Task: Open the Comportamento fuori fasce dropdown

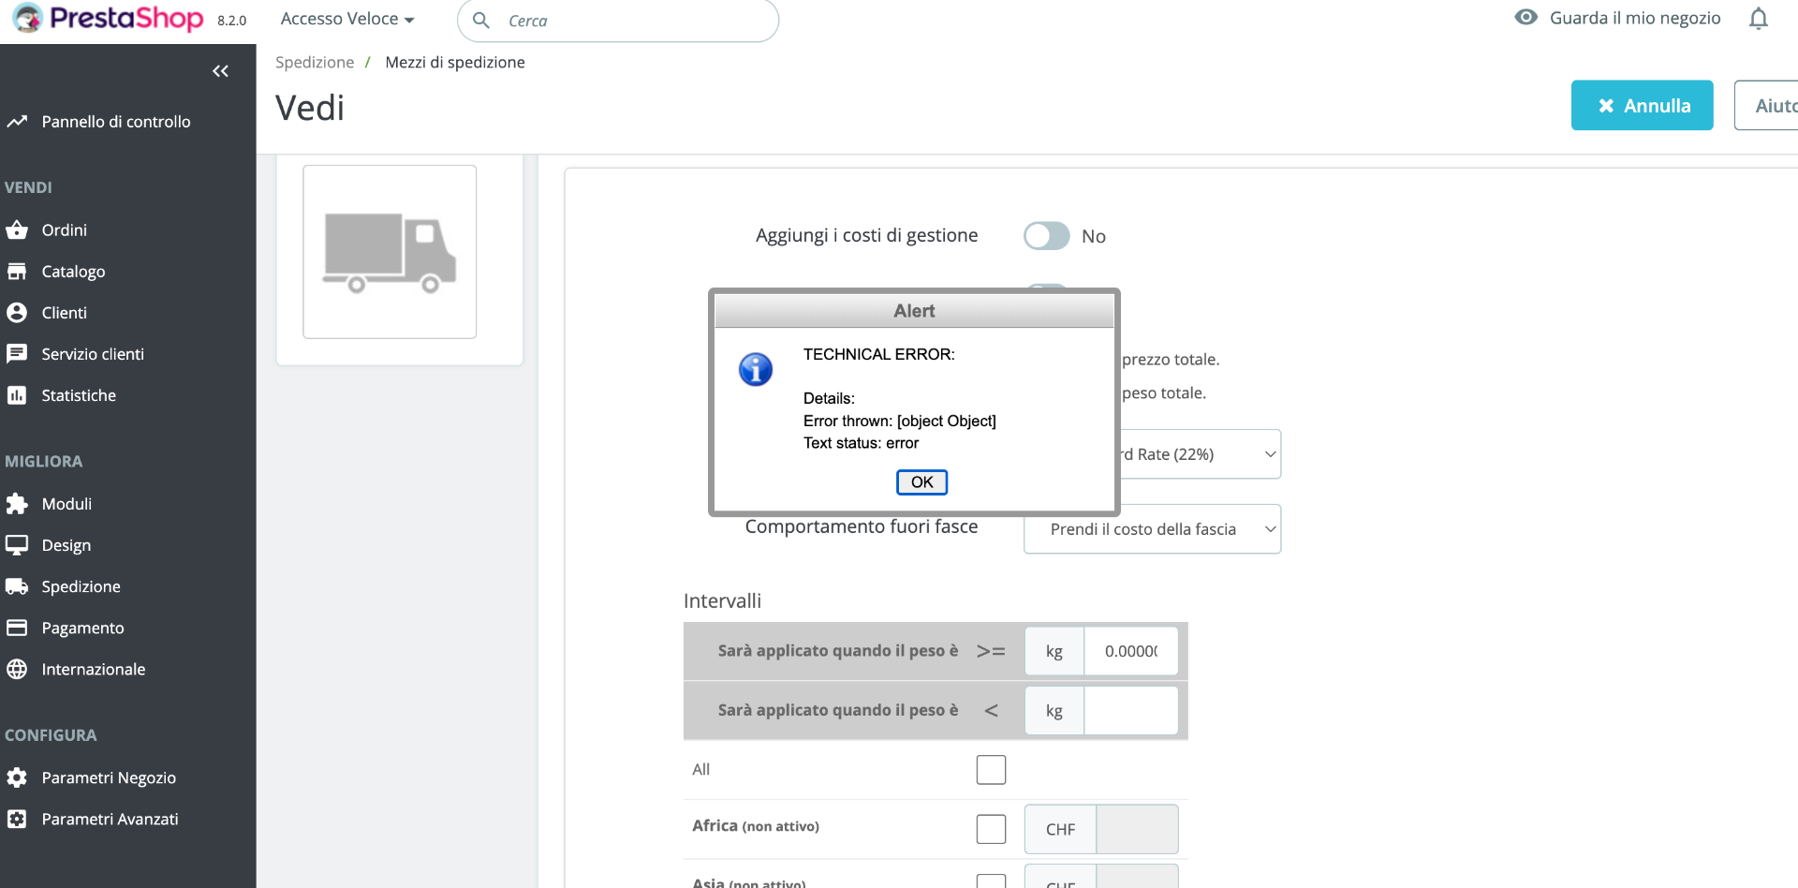Action: [x=1152, y=529]
